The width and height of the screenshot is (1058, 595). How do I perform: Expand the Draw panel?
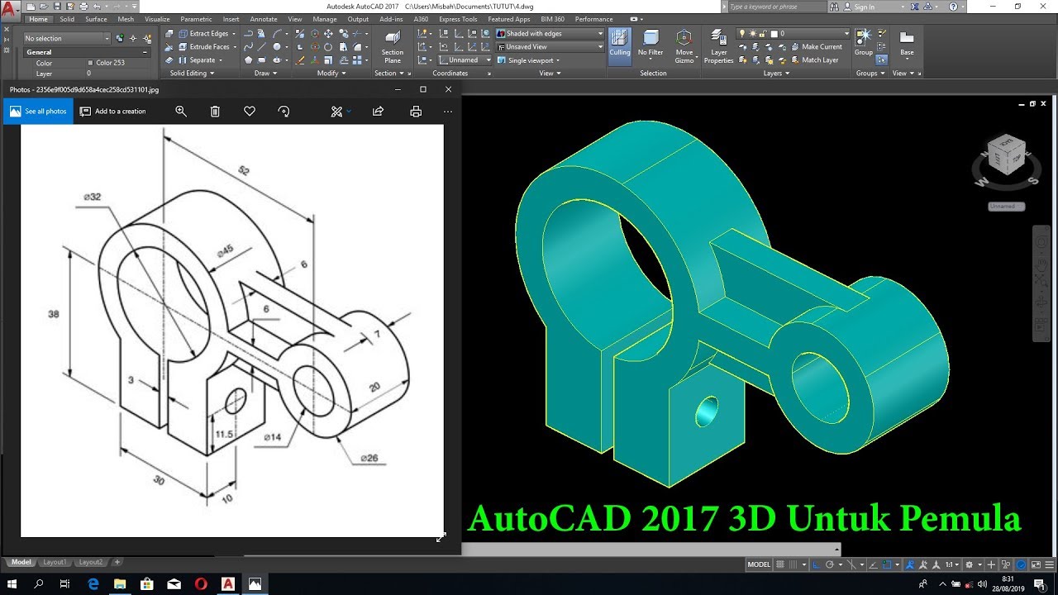click(266, 73)
